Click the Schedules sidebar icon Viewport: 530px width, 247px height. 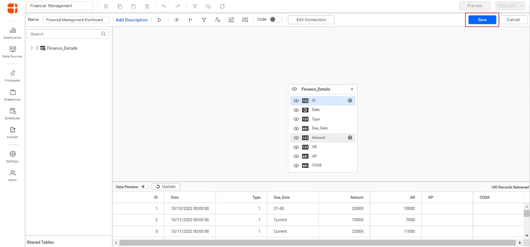pos(12,114)
